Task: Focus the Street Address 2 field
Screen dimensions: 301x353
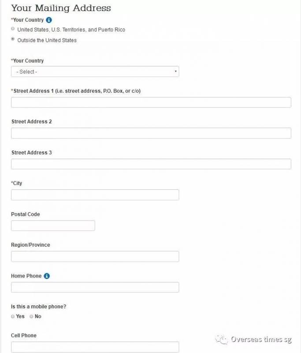Action: 151,133
